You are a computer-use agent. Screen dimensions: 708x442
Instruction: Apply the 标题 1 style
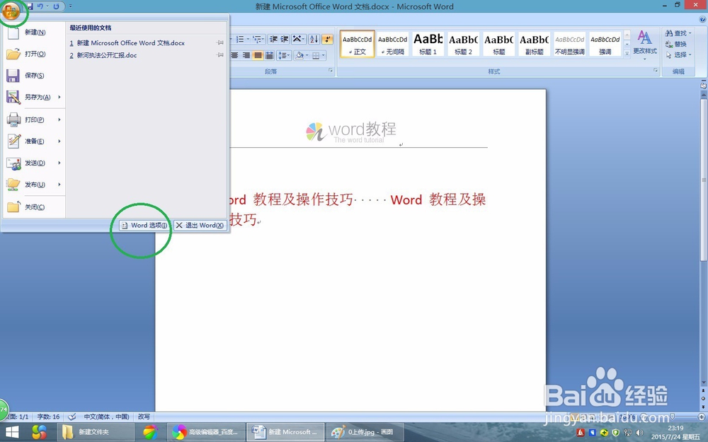428,44
